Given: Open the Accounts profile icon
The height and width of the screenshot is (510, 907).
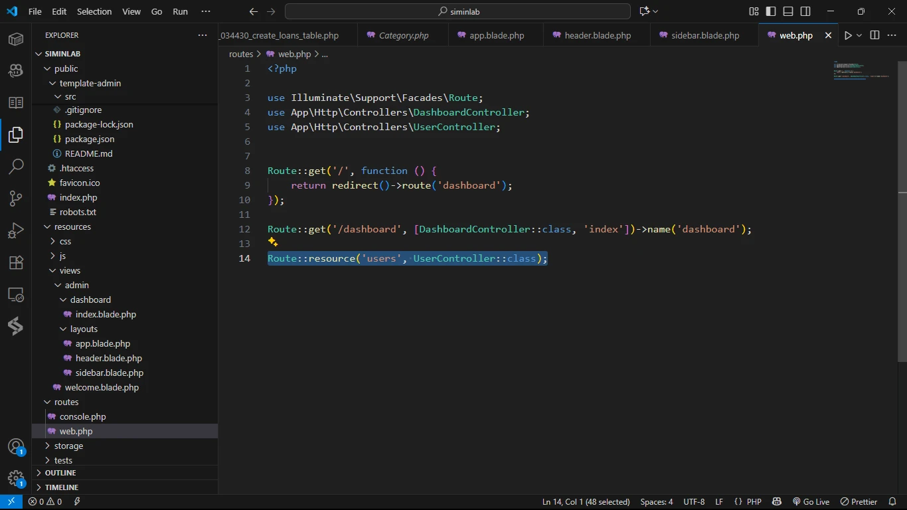Looking at the screenshot, I should 16,446.
